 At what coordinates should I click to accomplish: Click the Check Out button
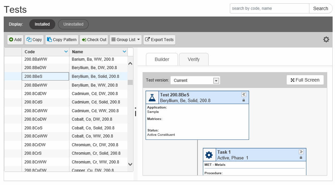tap(94, 40)
